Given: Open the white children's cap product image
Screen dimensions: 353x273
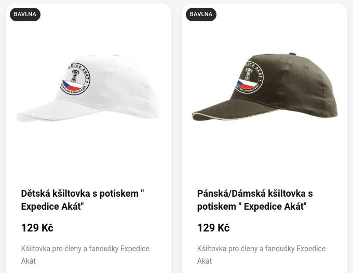Looking at the screenshot, I should coord(88,88).
